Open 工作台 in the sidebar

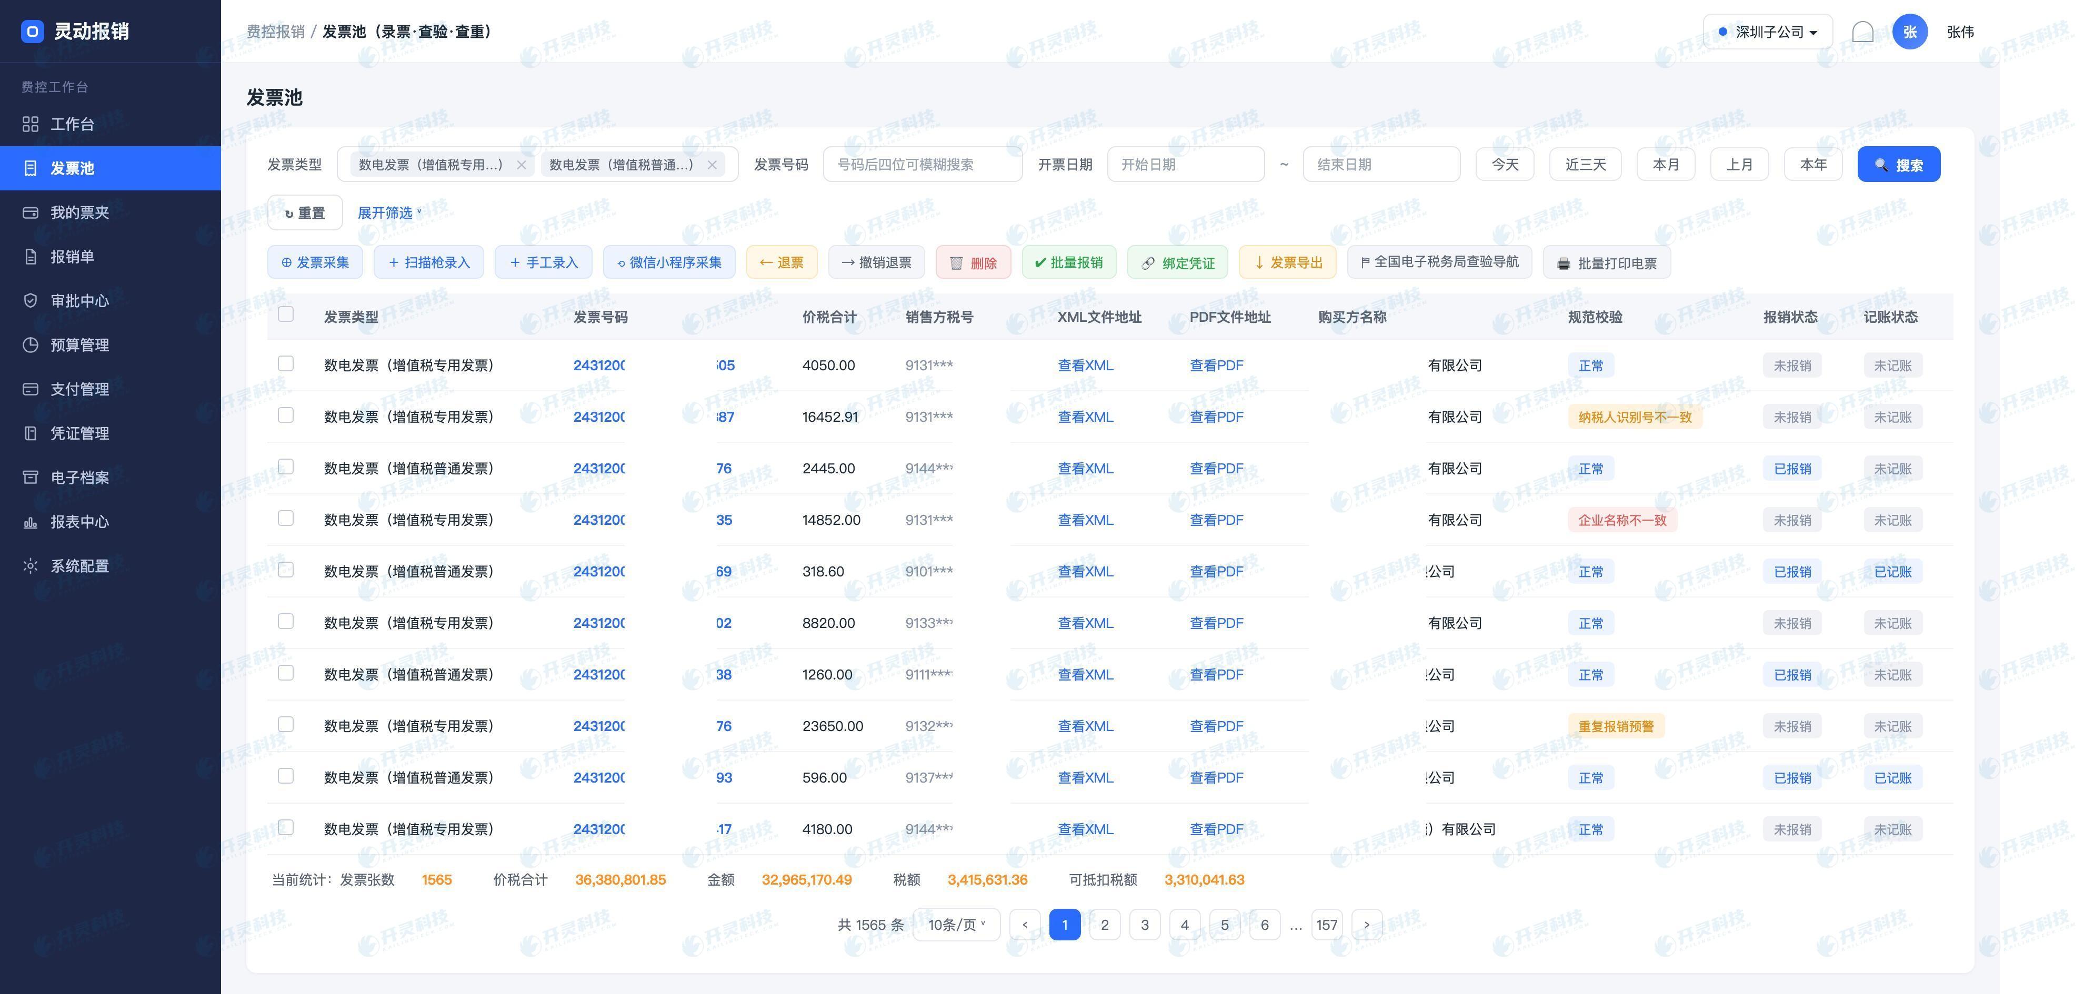[x=110, y=124]
